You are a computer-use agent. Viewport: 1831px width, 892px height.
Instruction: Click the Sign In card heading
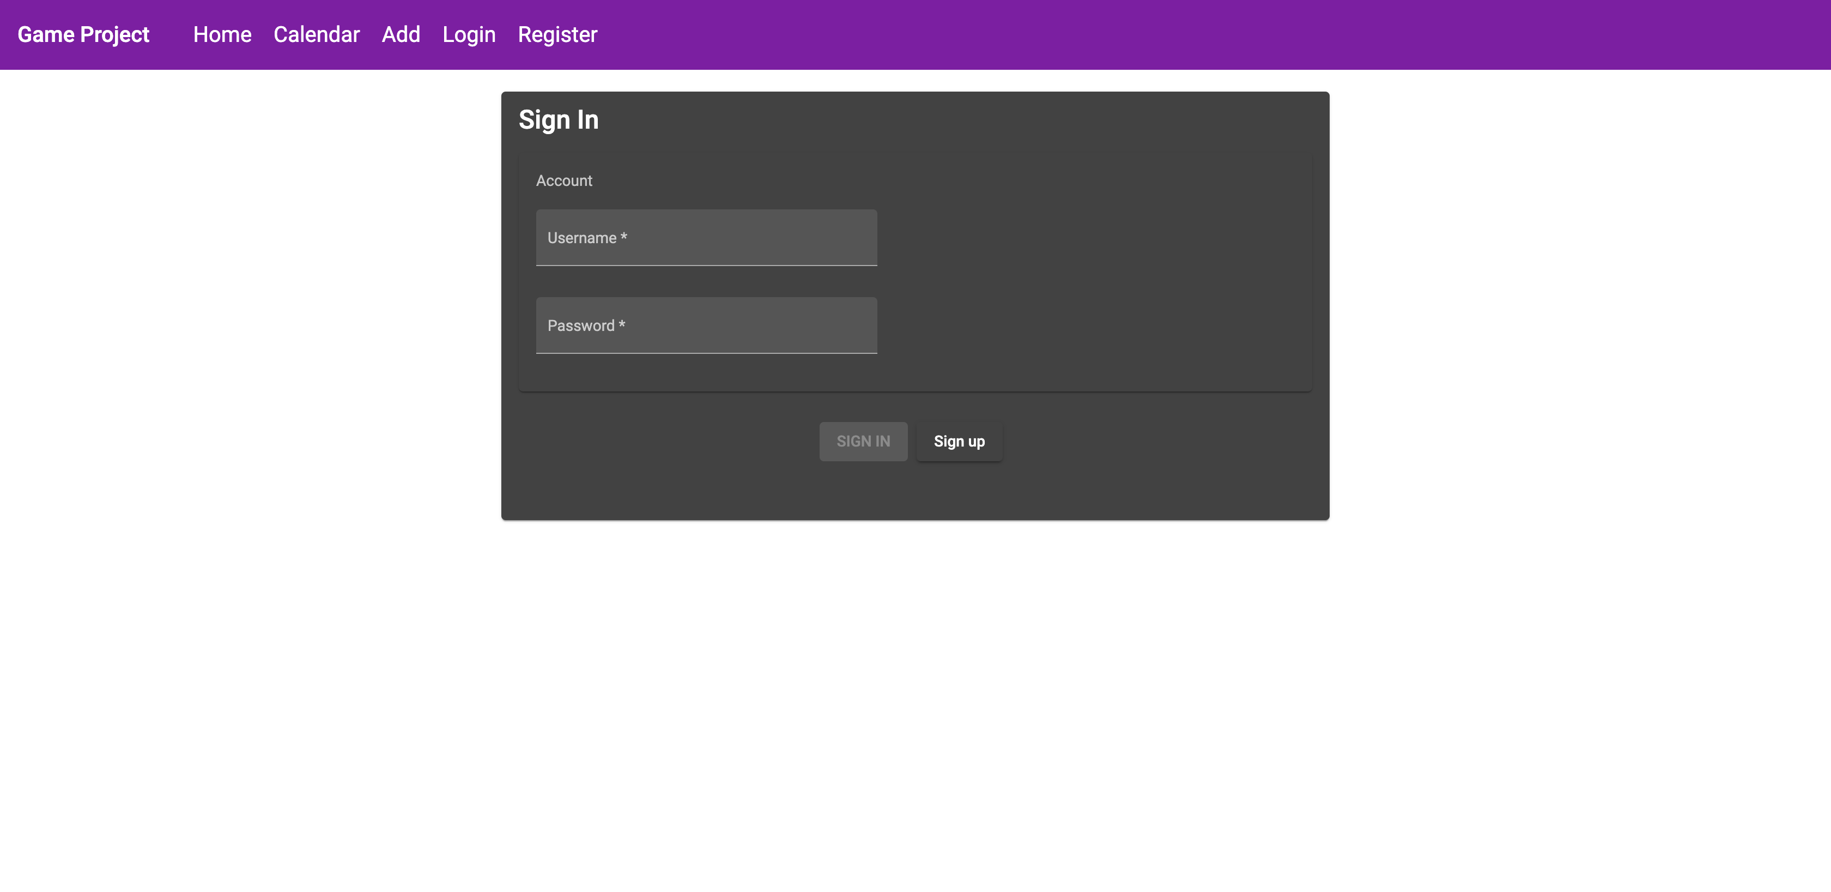[558, 119]
